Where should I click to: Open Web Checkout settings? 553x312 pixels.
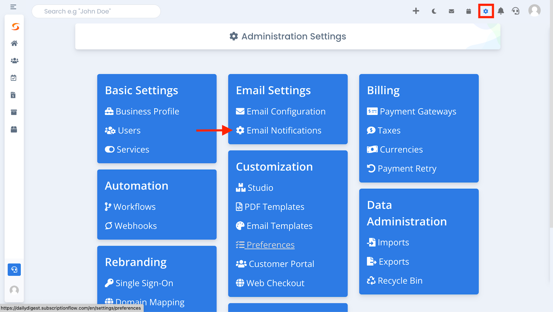pos(270,283)
